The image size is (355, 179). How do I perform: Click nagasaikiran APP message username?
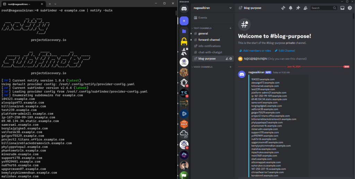(x=256, y=72)
